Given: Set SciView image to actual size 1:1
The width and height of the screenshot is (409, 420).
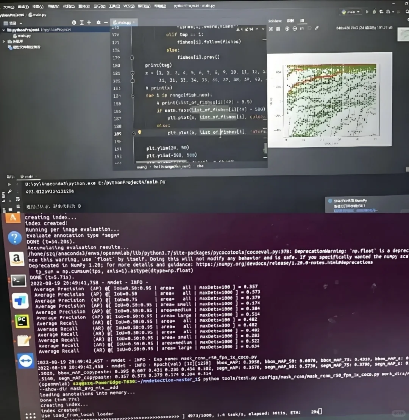Looking at the screenshot, I should [x=302, y=29].
